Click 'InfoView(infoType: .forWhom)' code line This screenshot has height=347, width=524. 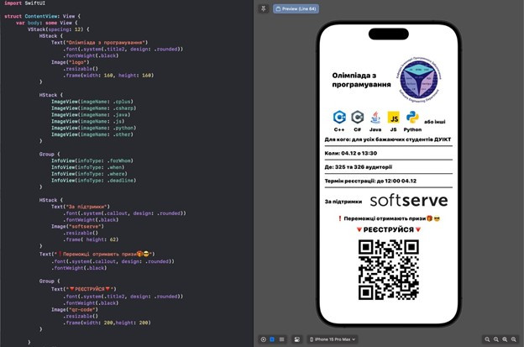pyautogui.click(x=92, y=160)
